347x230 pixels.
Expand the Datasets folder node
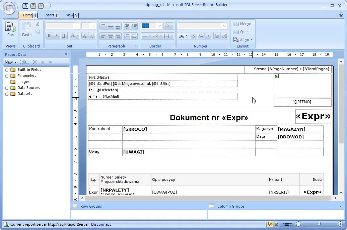click(7, 94)
